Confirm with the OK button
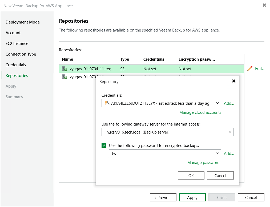The height and width of the screenshot is (207, 270). pos(191,175)
